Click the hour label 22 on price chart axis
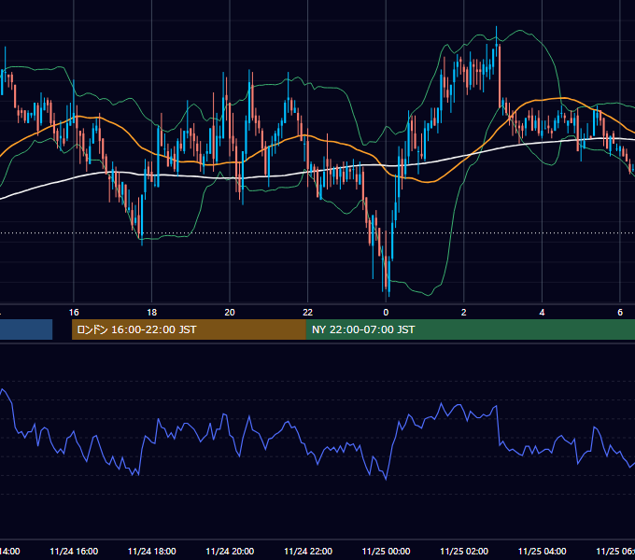The height and width of the screenshot is (560, 635). pyautogui.click(x=308, y=313)
